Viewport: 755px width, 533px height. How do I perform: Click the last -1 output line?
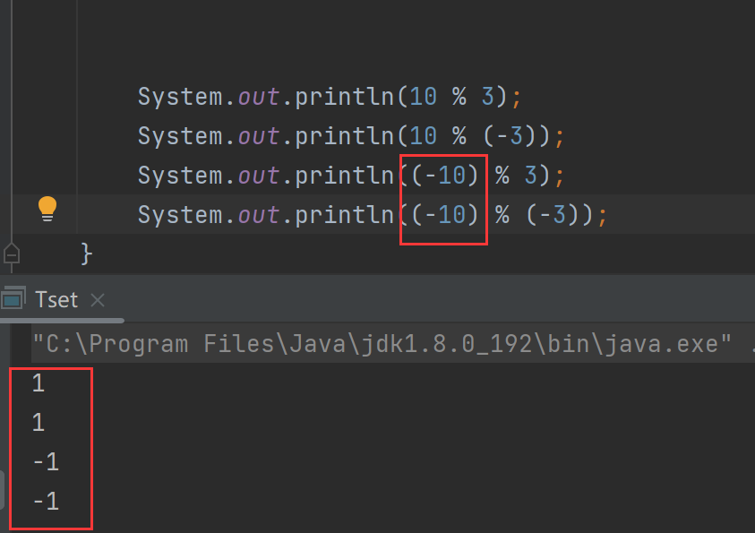tap(47, 502)
